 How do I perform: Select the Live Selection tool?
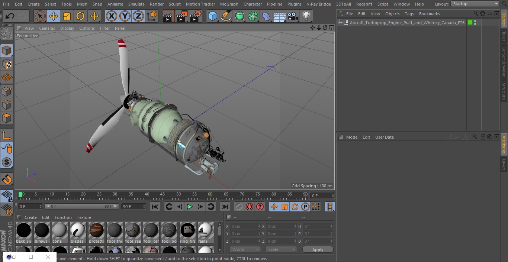tap(40, 16)
